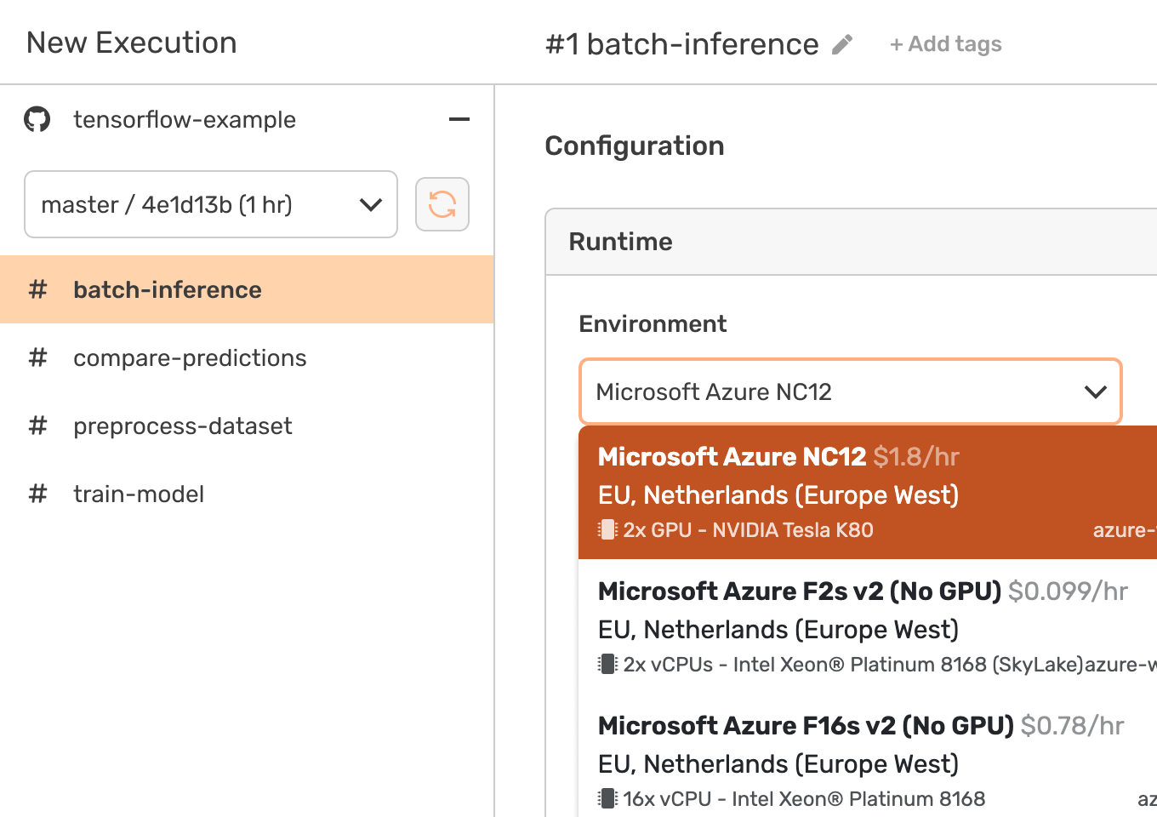Open the master / 4e1d13b commit dropdown

tap(211, 204)
